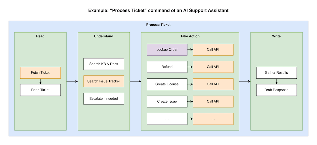Select the Gather Results box
Image resolution: width=317 pixels, height=145 pixels.
tap(276, 72)
